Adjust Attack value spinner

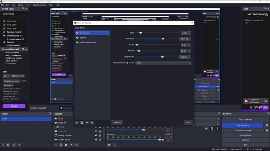click(x=189, y=45)
